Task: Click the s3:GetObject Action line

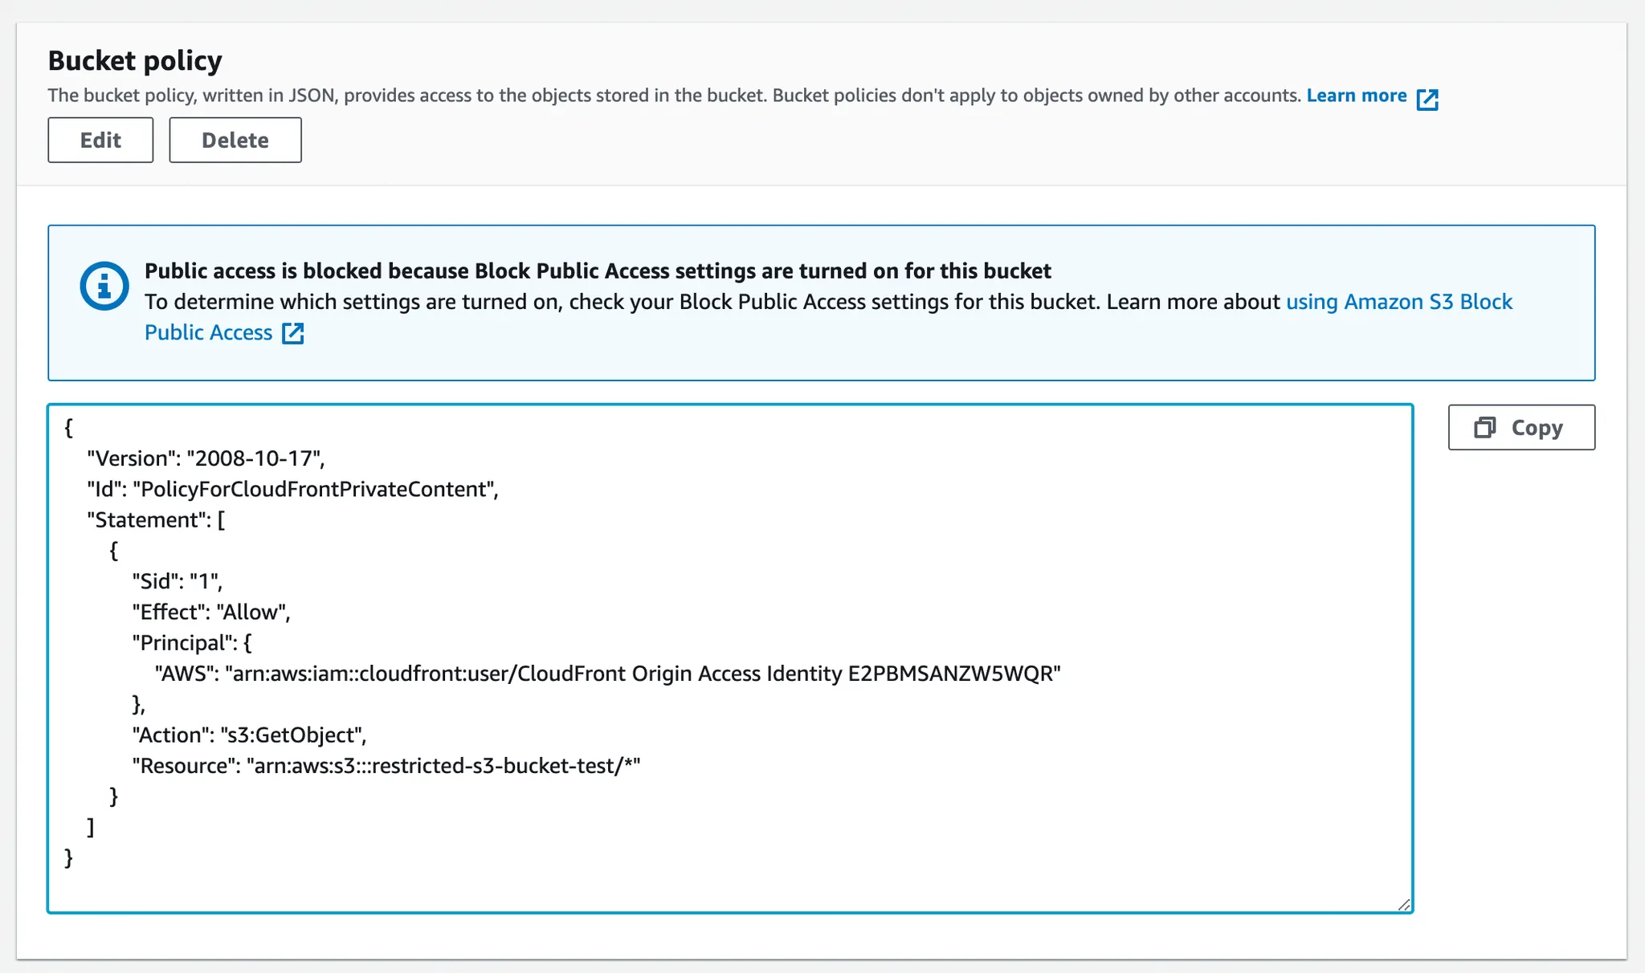Action: [x=249, y=735]
